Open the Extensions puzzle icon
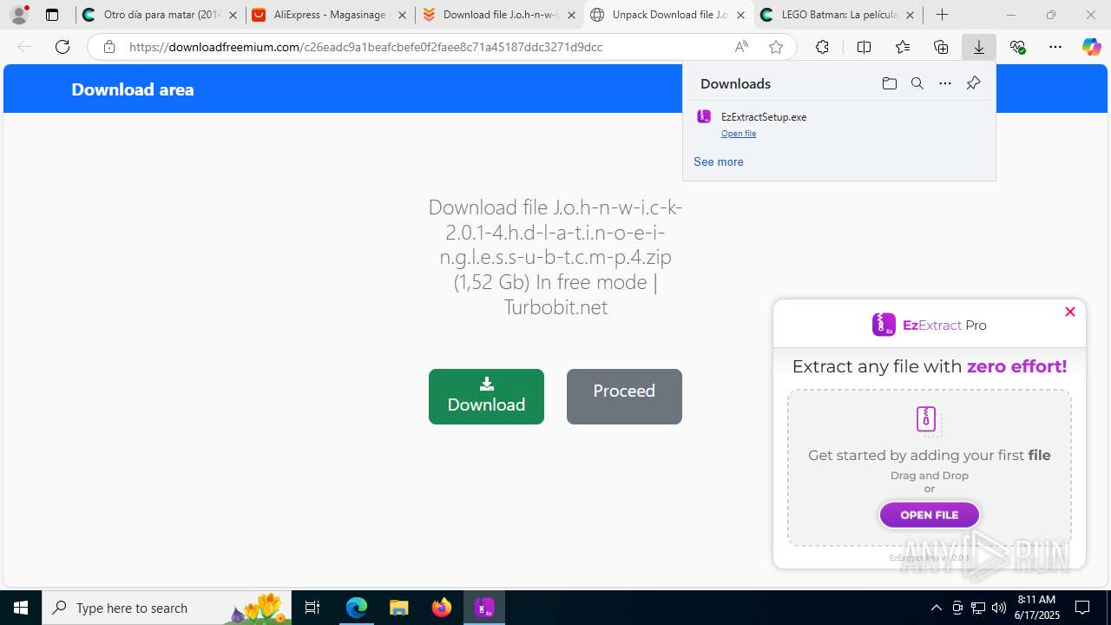 822,47
